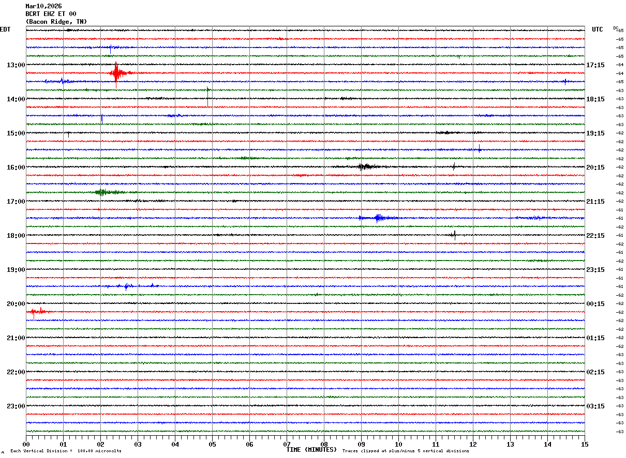Click the red seismic event after 20:00 EDT
The image size is (626, 458).
click(38, 311)
